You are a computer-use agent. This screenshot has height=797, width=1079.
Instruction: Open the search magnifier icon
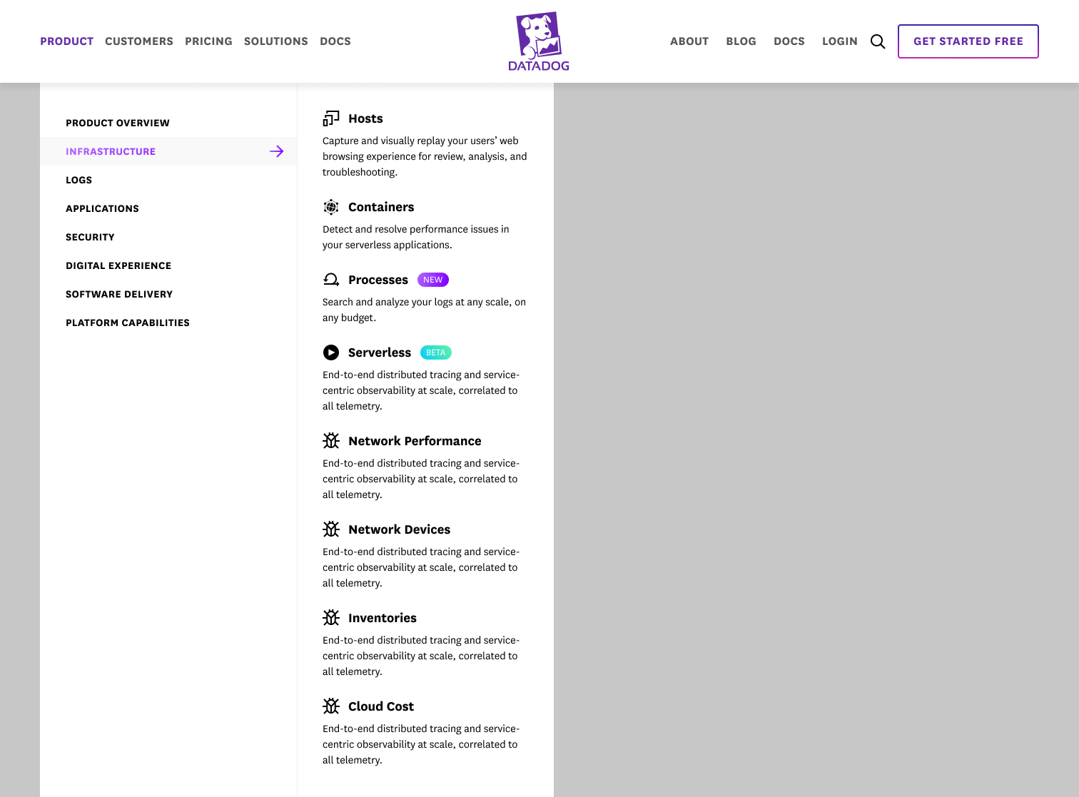878,41
